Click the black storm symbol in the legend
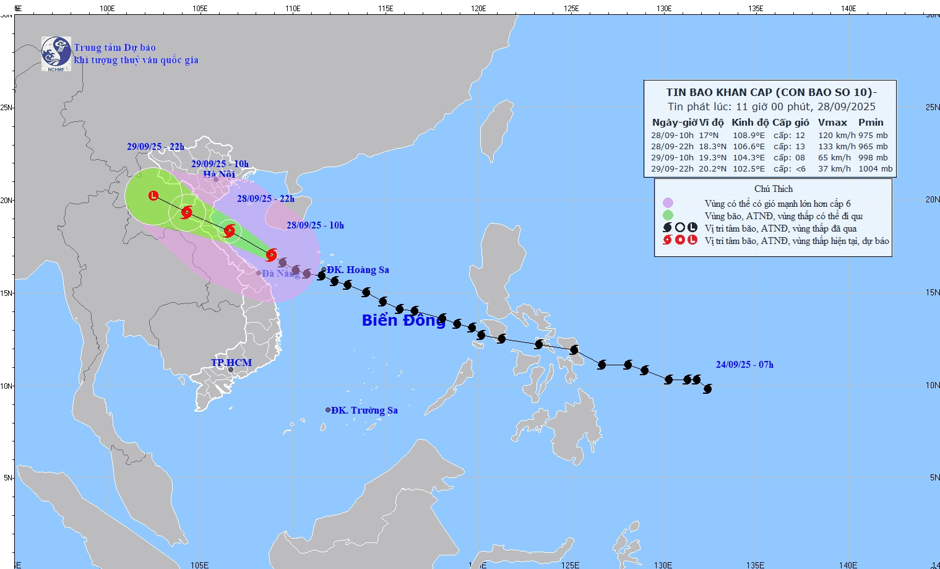This screenshot has width=940, height=569. click(x=667, y=228)
